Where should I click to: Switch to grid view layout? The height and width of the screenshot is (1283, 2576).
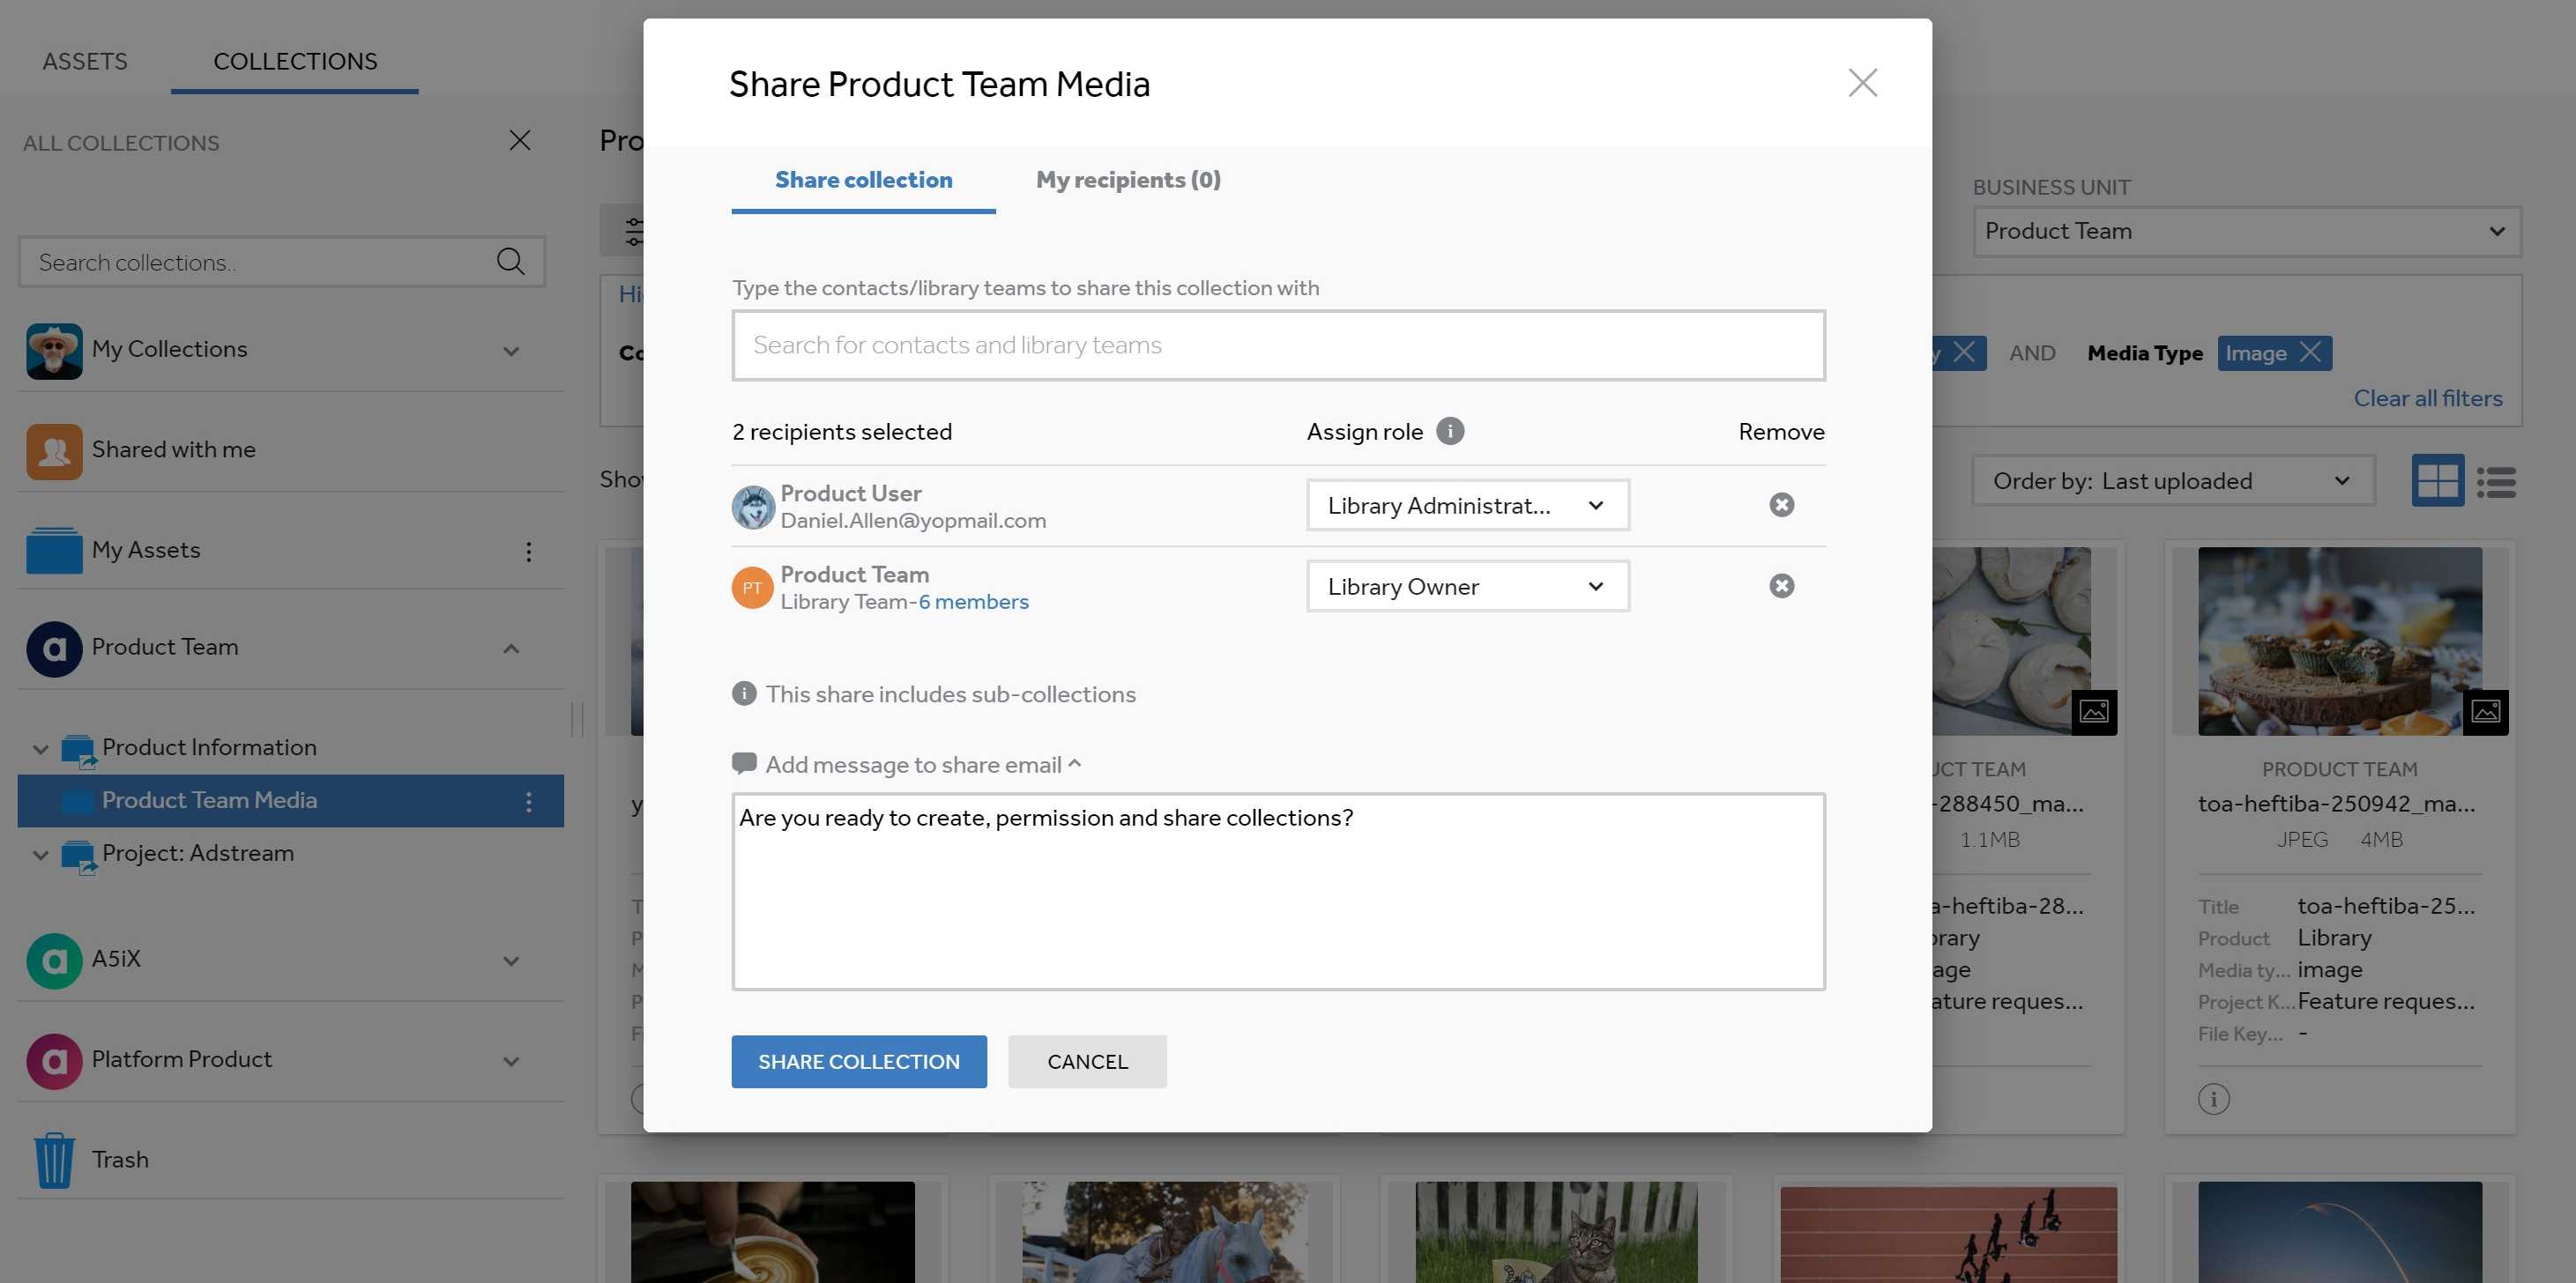pyautogui.click(x=2438, y=480)
